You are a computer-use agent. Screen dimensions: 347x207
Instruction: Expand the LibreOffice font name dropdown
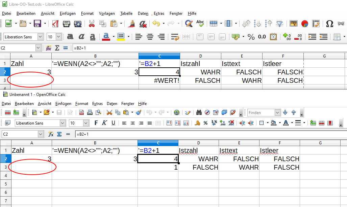(41, 37)
